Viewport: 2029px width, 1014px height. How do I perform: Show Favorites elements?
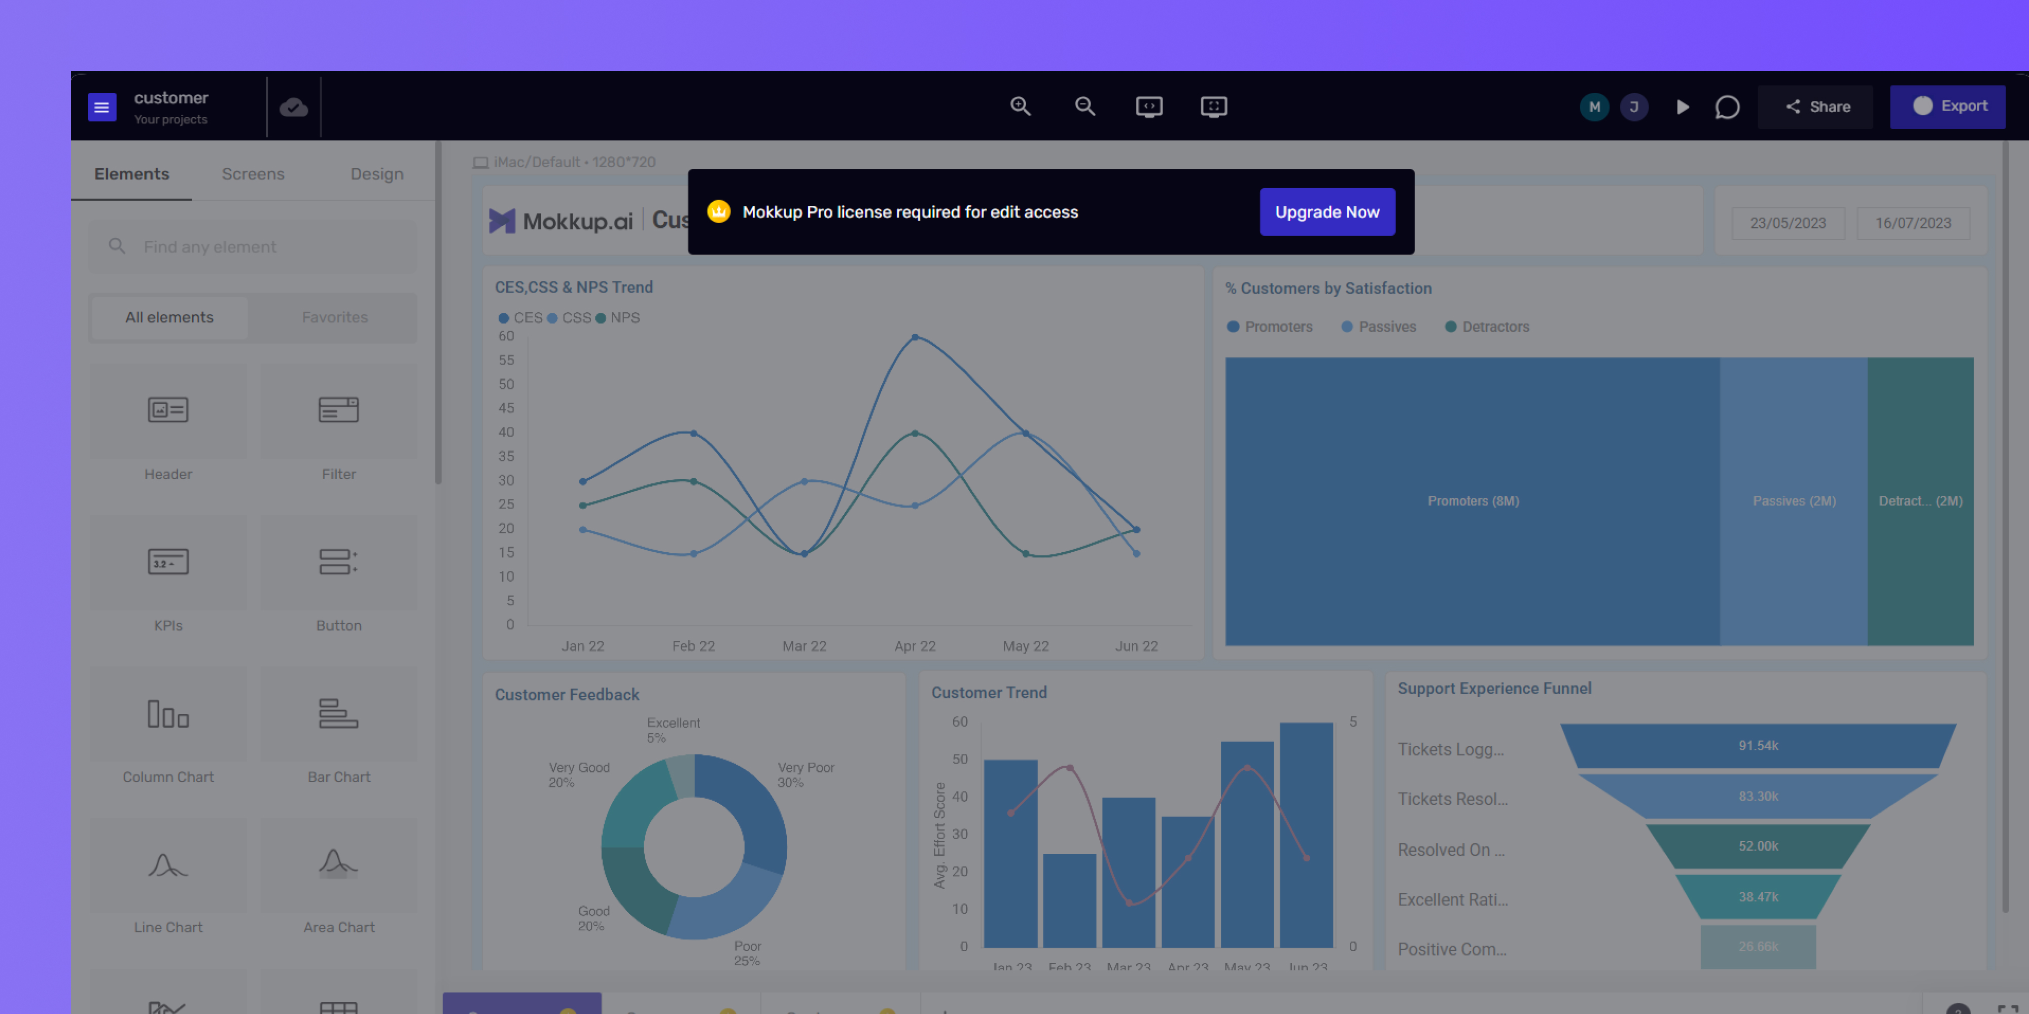(335, 317)
